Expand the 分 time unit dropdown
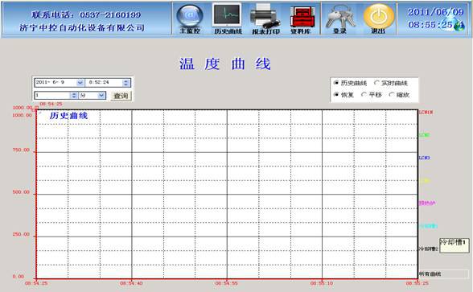 pyautogui.click(x=101, y=95)
